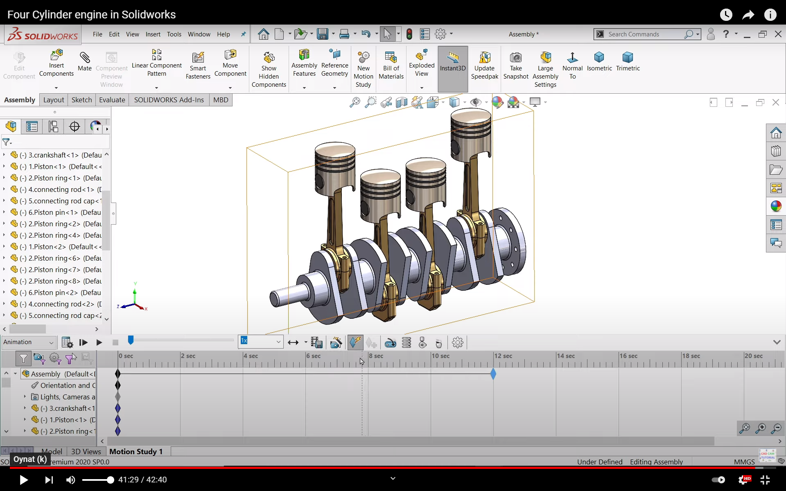Switch to the Evaluate tab
Image resolution: width=786 pixels, height=491 pixels.
[112, 100]
